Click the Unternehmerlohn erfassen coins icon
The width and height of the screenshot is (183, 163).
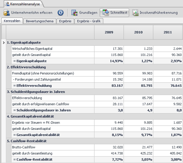(x=6, y=12)
